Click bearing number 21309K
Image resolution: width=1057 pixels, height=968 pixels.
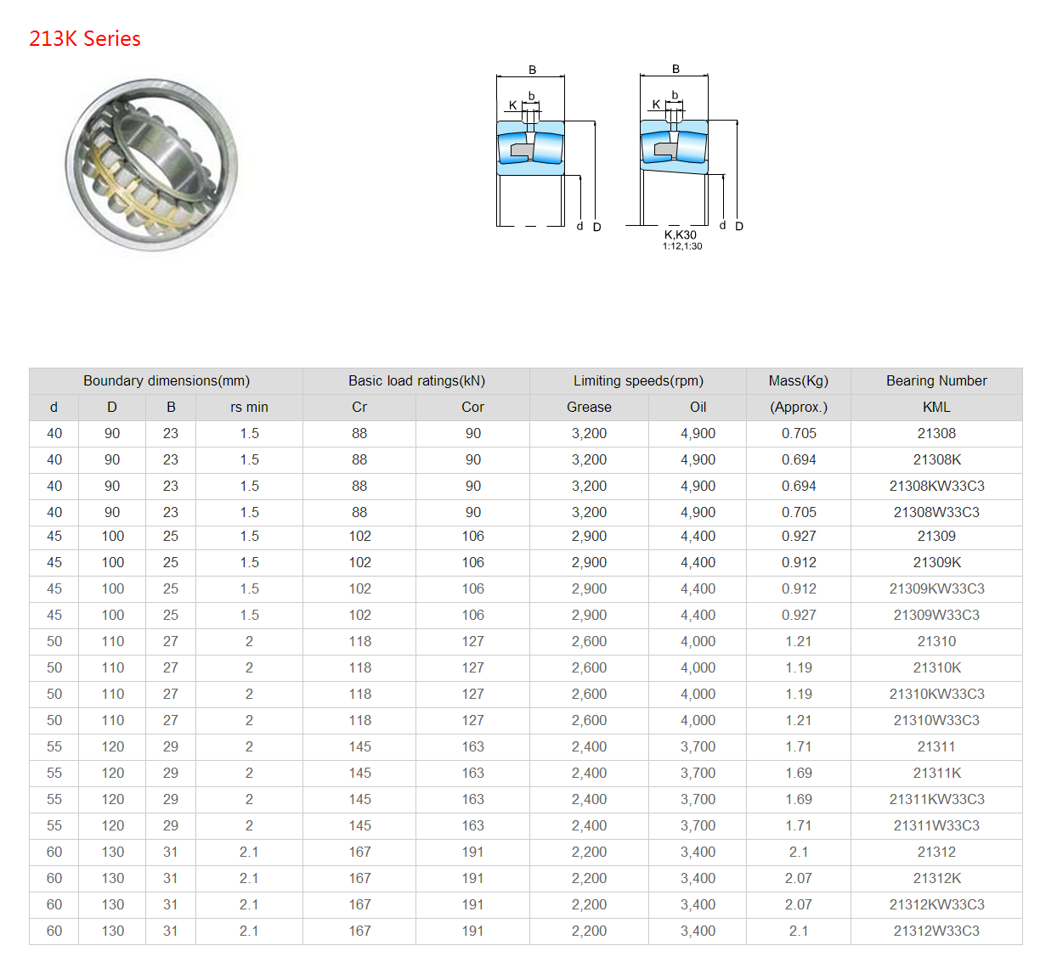coord(936,563)
